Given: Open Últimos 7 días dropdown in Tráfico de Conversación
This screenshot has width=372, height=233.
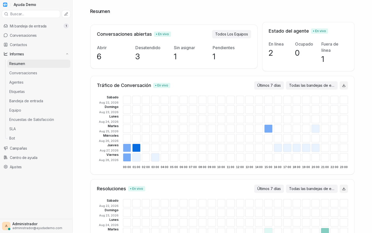Looking at the screenshot, I should (x=269, y=85).
